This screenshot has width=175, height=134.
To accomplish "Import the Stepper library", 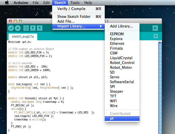I will (122, 91).
